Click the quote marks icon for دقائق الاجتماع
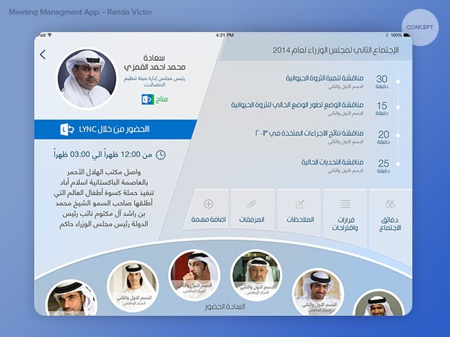Image resolution: width=450 pixels, height=337 pixels. 390,204
